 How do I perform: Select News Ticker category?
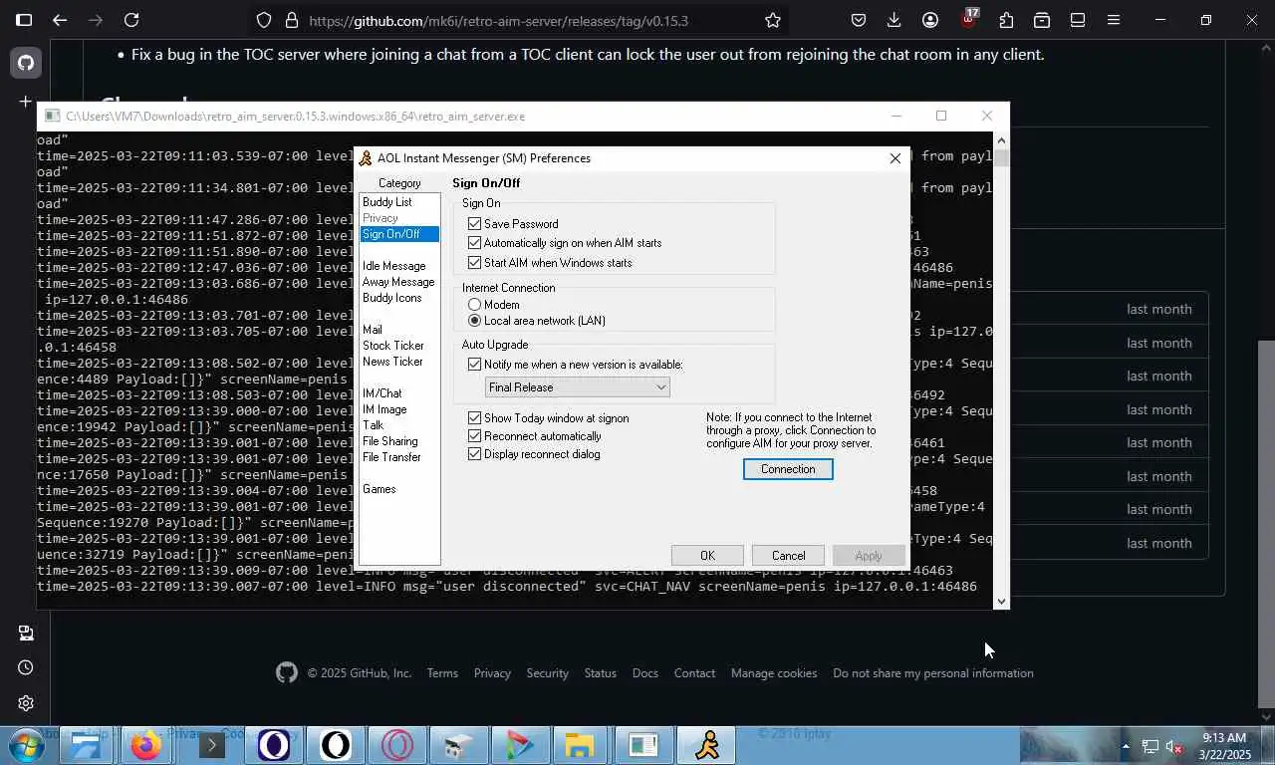coord(392,362)
